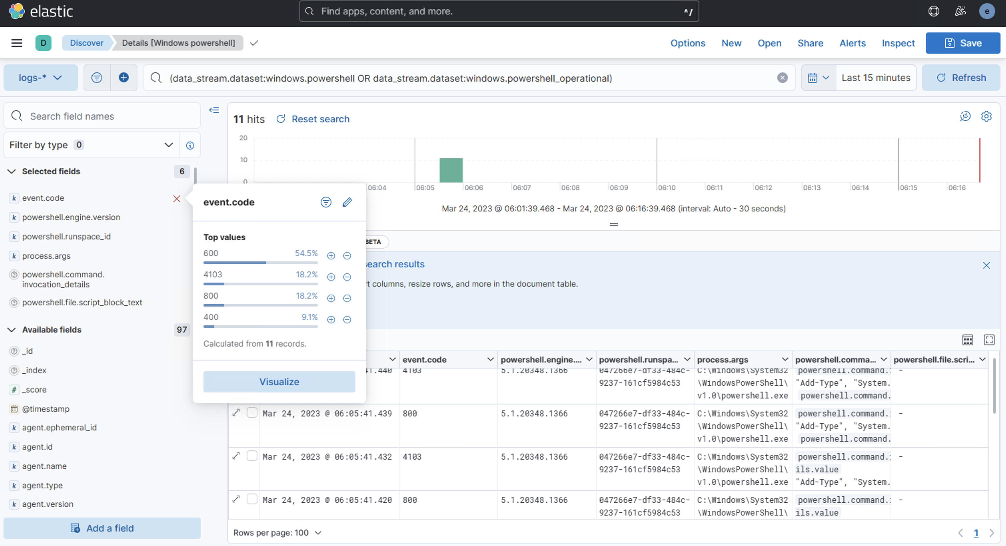Image resolution: width=1006 pixels, height=546 pixels.
Task: Edit the event.code field with the pencil icon
Action: [x=347, y=202]
